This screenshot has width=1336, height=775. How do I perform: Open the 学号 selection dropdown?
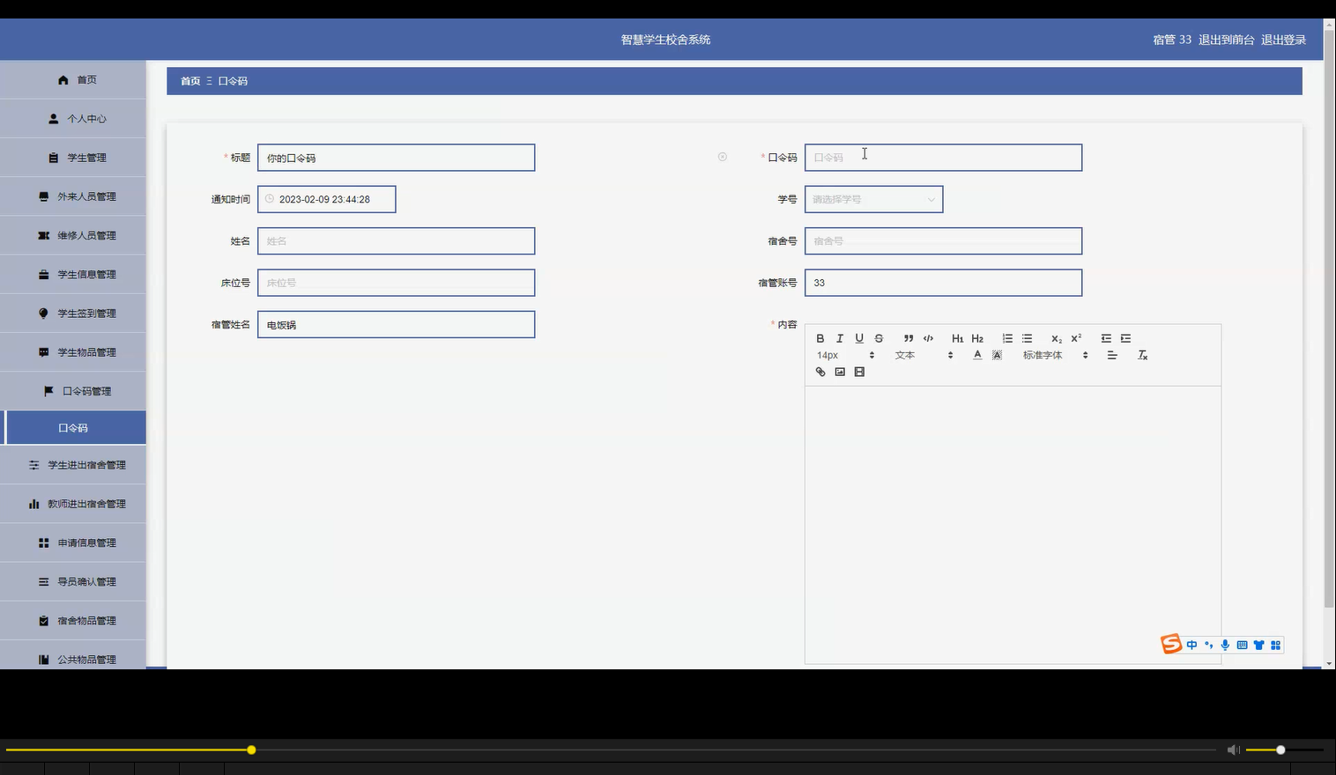coord(873,199)
